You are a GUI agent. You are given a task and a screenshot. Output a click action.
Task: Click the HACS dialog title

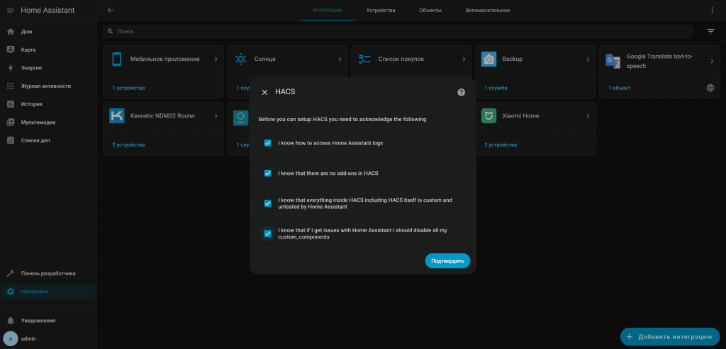click(285, 92)
